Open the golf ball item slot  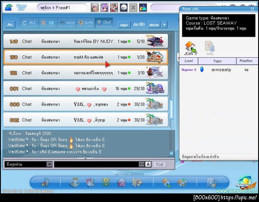pos(123,8)
